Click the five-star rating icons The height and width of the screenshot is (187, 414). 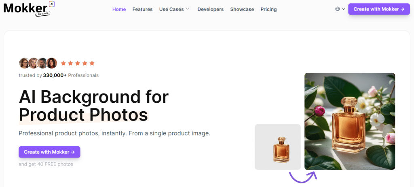(x=78, y=63)
